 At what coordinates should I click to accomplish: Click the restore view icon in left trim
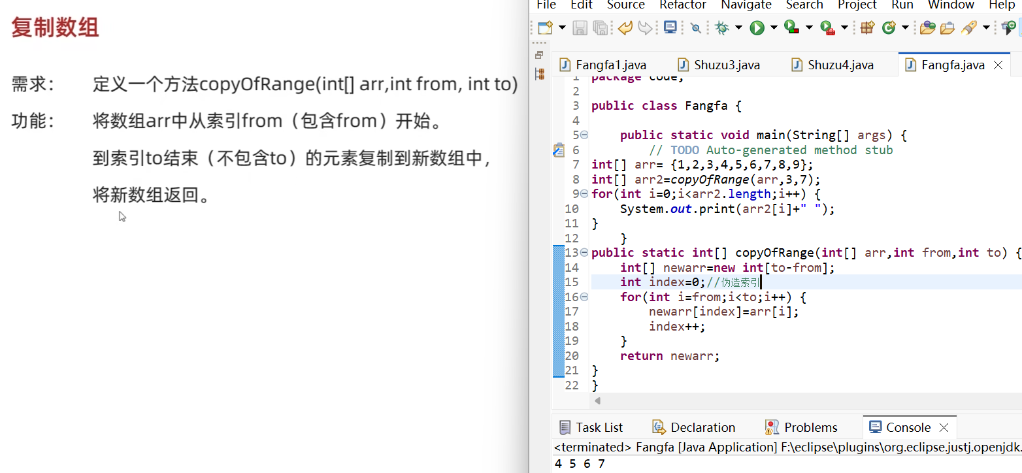pos(539,55)
